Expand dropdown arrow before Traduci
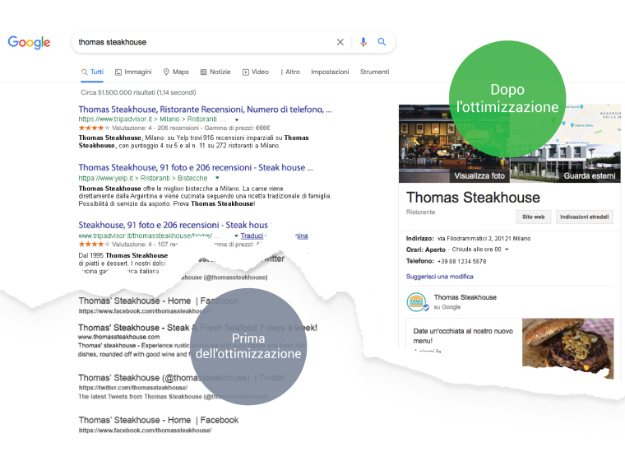Screen dimensions: 625x457 click(236, 235)
